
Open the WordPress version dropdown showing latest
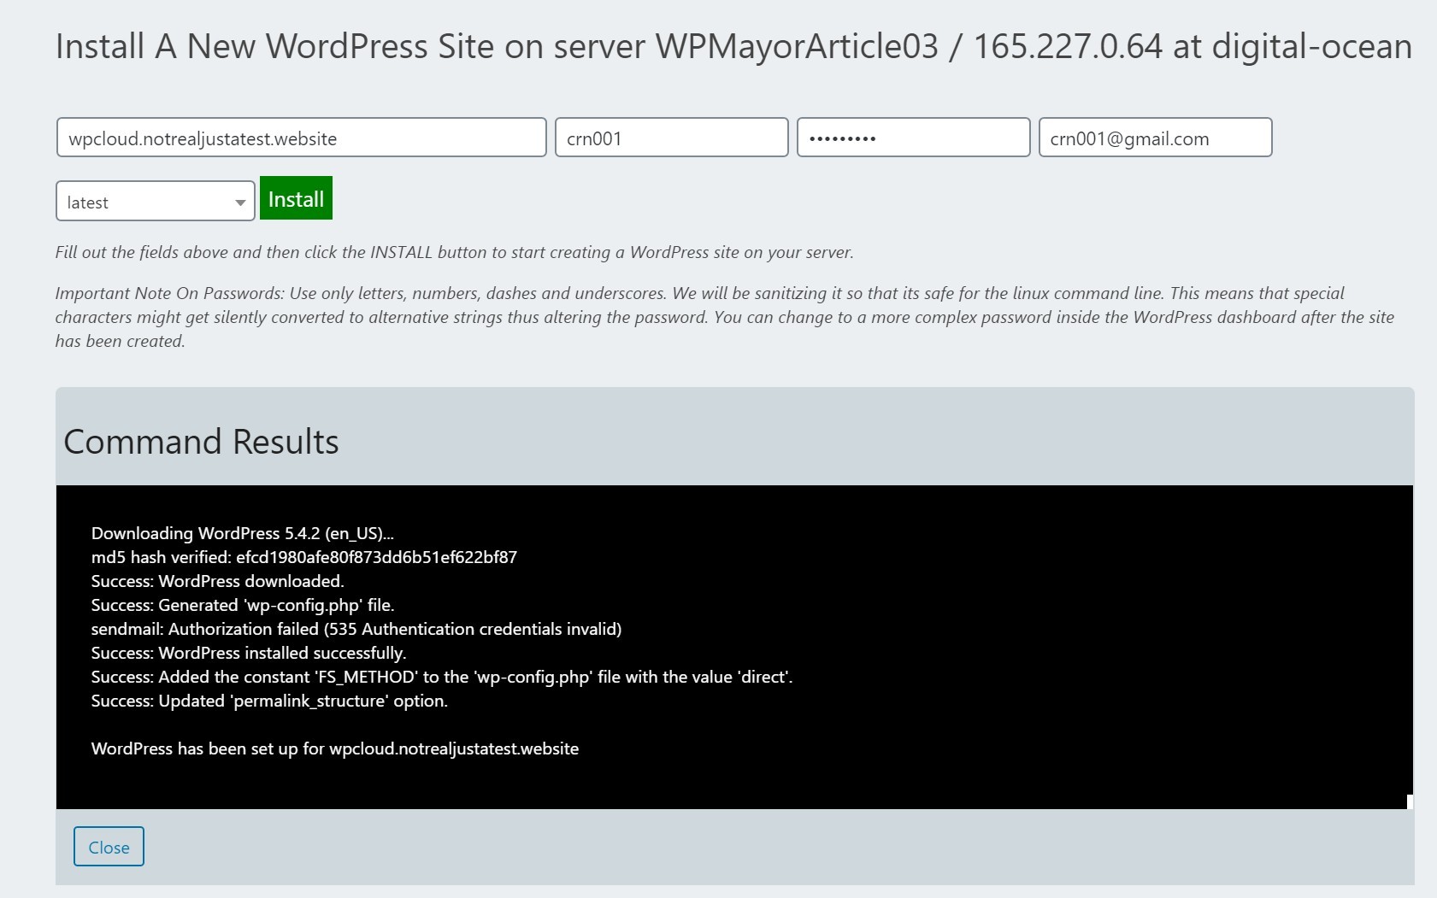[156, 202]
